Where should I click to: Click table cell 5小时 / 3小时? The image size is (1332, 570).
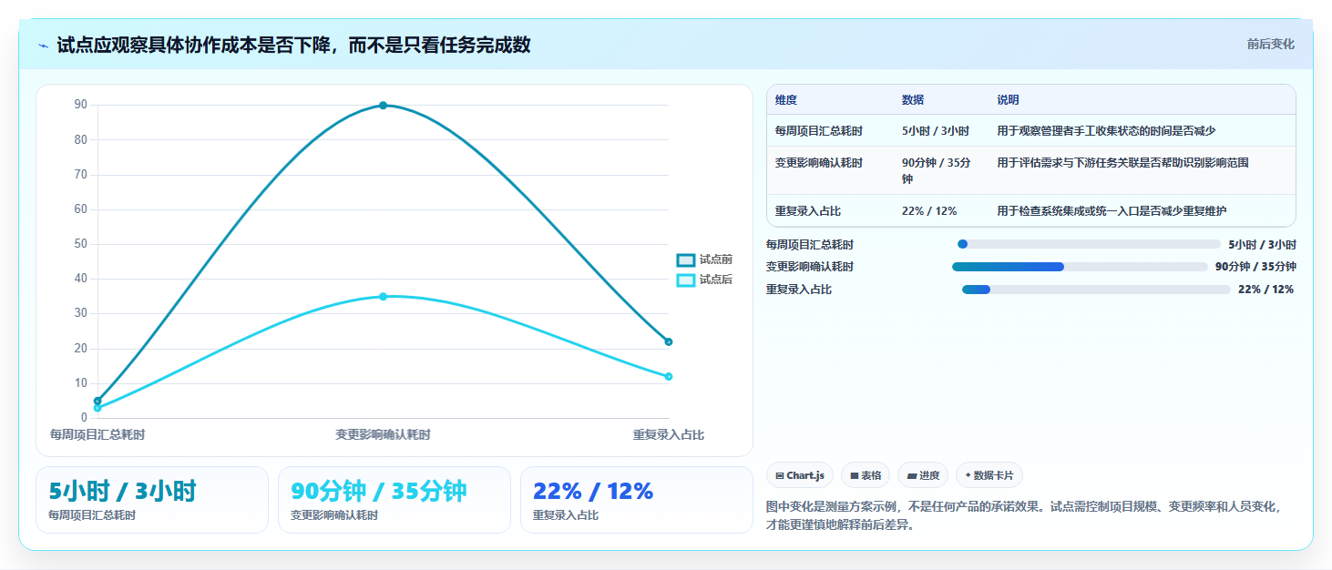coord(935,131)
